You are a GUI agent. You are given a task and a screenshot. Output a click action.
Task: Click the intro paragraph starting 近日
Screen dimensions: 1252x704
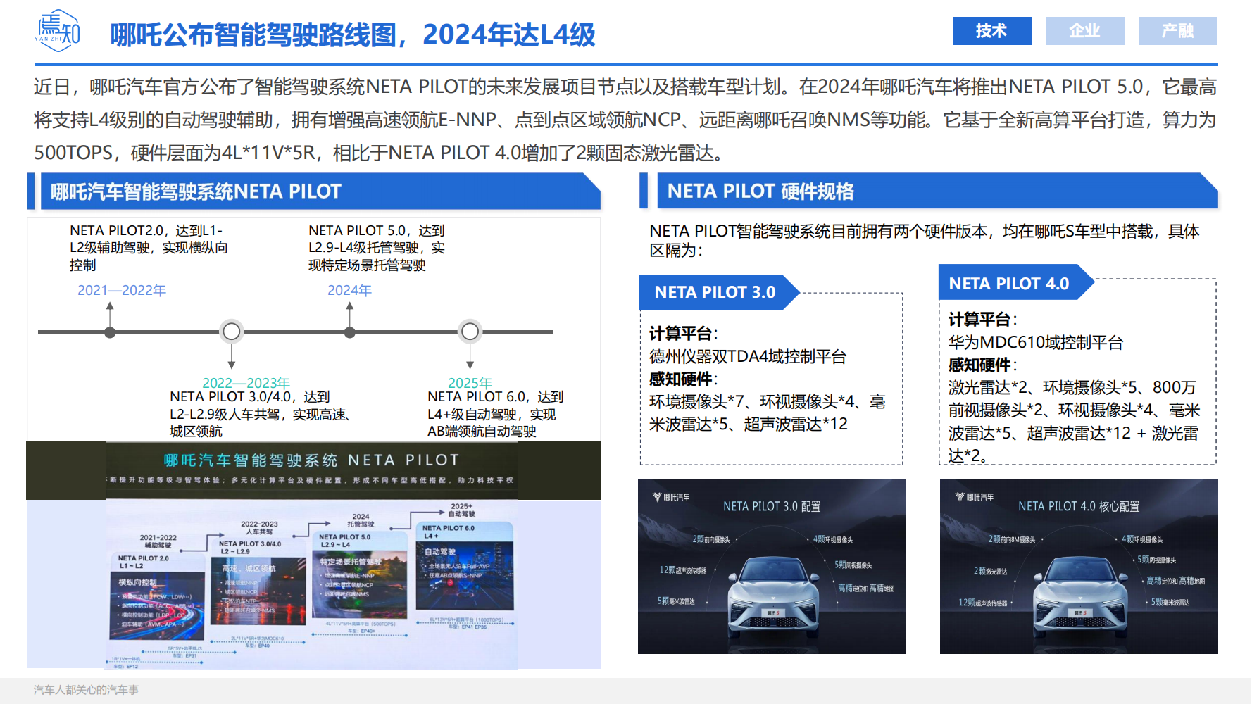pyautogui.click(x=625, y=120)
